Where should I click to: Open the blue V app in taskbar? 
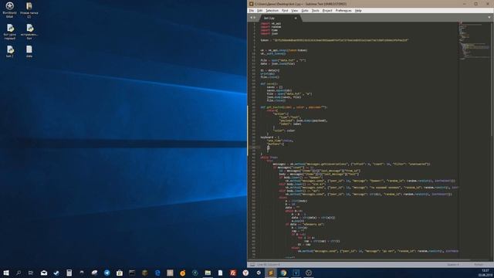pyautogui.click(x=296, y=273)
